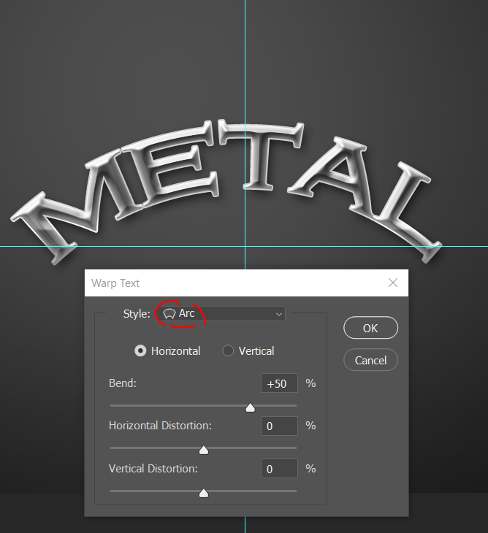Click the Bend slider handle
This screenshot has width=488, height=533.
[251, 407]
